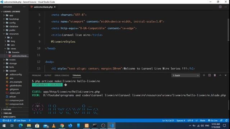The width and height of the screenshot is (230, 129).
Task: Switch to the Debug Console tab
Action: tap(62, 76)
